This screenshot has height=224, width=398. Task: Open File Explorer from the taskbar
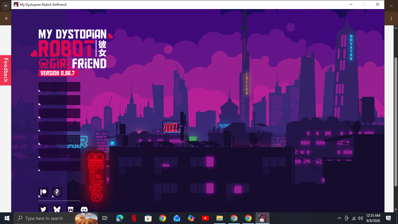point(220,218)
